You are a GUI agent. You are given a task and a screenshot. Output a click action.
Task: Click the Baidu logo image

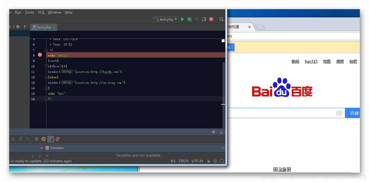282,87
